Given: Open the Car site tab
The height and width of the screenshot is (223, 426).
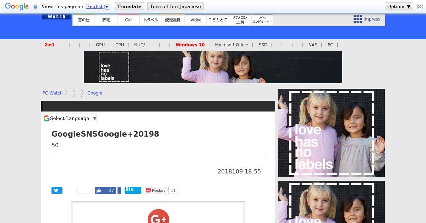Looking at the screenshot, I should (x=129, y=20).
